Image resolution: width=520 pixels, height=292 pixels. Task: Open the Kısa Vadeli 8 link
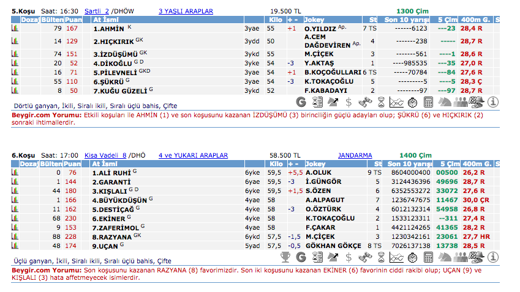[105, 155]
